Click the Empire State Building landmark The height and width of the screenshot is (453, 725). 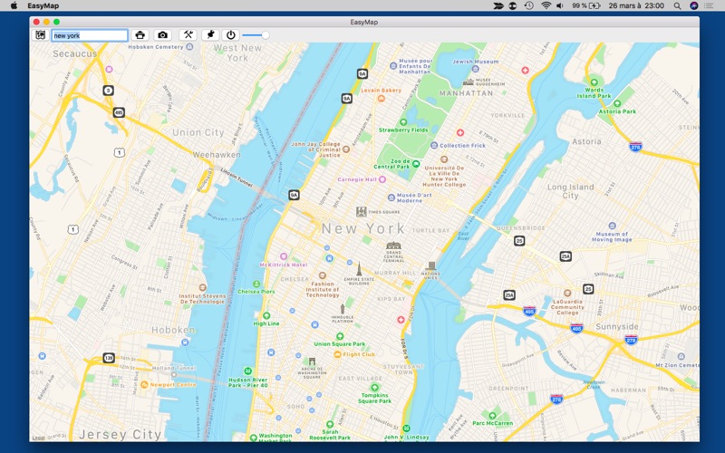pyautogui.click(x=358, y=269)
